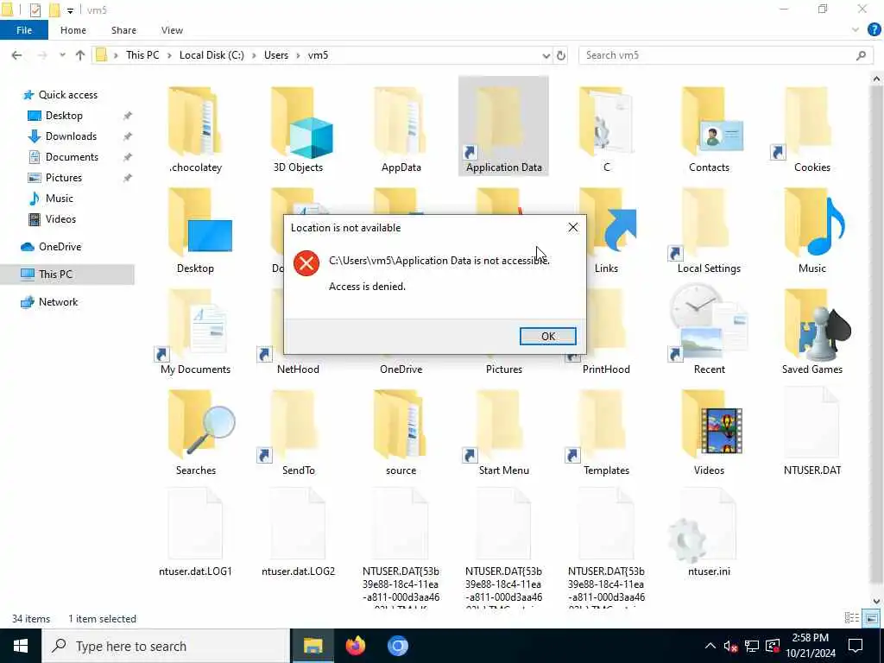The image size is (884, 663).
Task: Select the ntuser.dat.LOG1 file
Action: (x=196, y=533)
